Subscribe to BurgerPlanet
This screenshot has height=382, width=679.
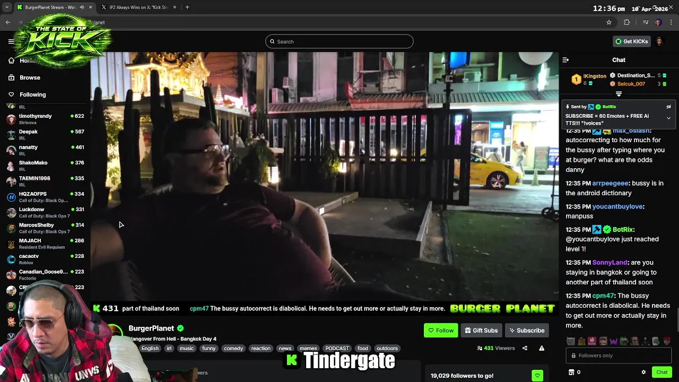pyautogui.click(x=527, y=330)
